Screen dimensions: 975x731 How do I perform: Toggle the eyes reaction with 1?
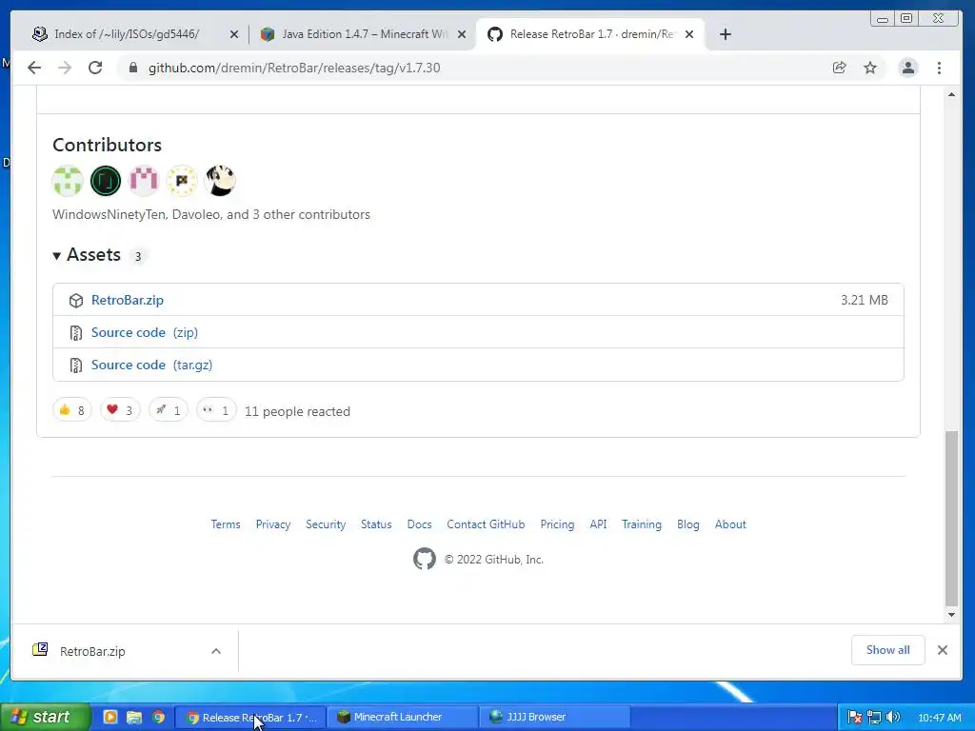(x=216, y=410)
